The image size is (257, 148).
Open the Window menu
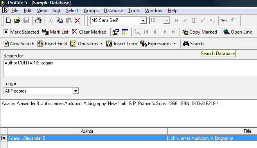pyautogui.click(x=154, y=11)
